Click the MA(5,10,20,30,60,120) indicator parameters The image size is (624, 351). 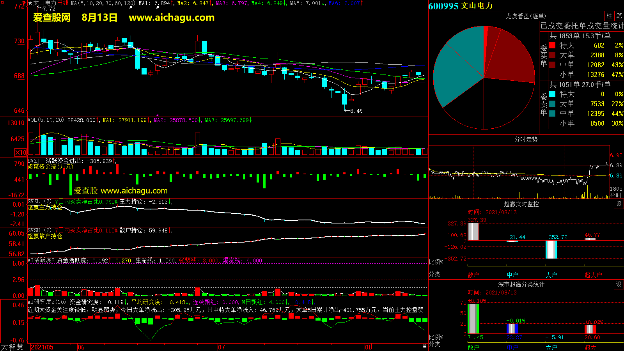point(103,3)
